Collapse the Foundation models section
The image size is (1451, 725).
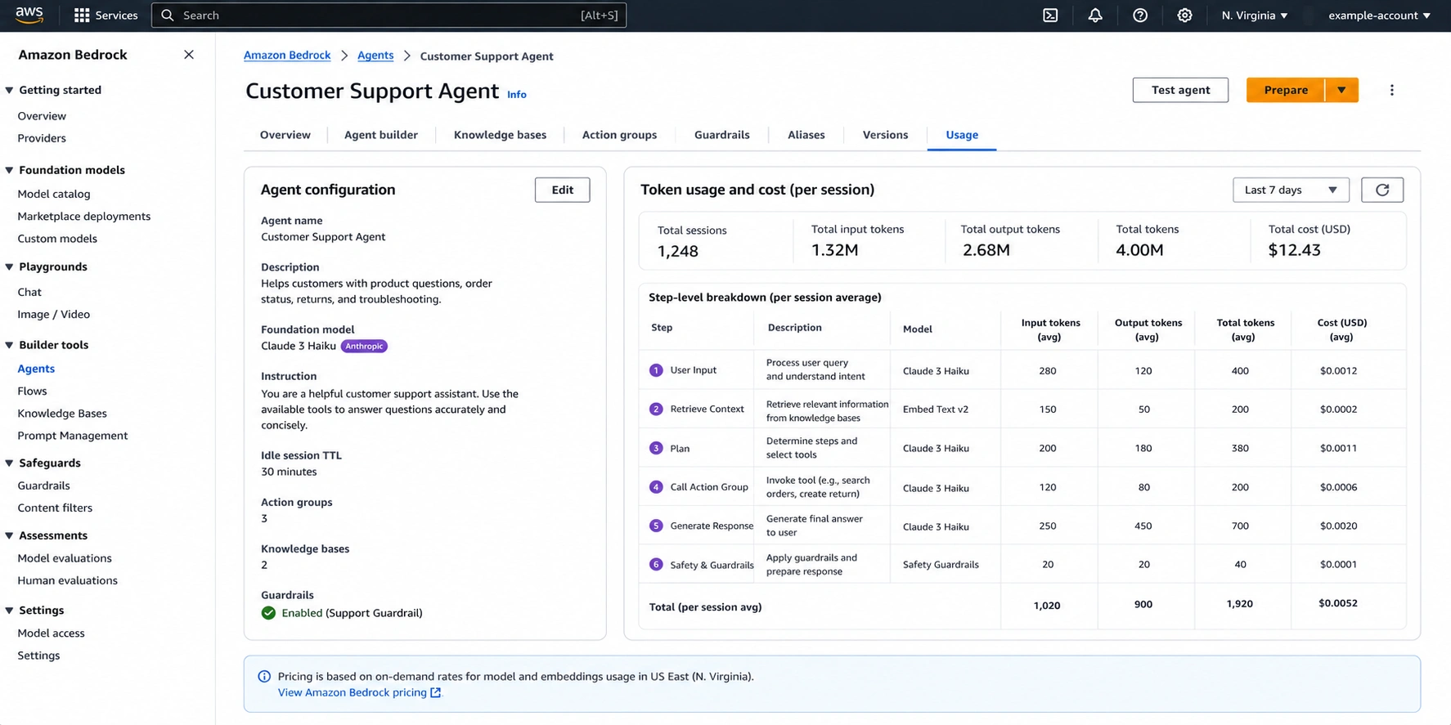[9, 170]
